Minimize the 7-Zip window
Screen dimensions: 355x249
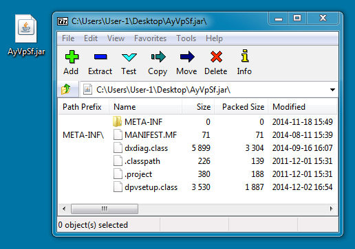(279, 19)
